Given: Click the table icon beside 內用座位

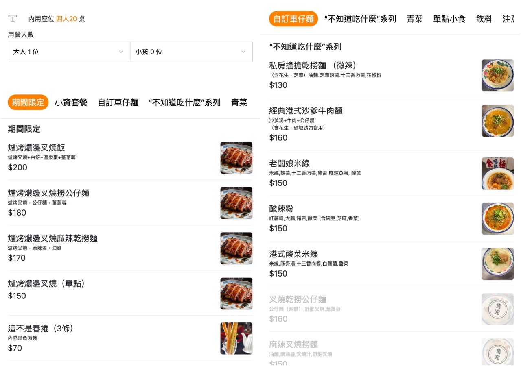Looking at the screenshot, I should 13,18.
